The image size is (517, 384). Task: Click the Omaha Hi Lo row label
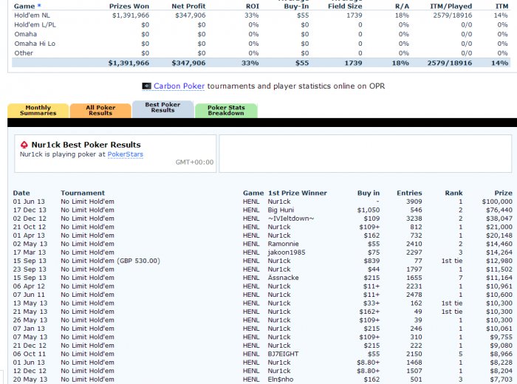(x=35, y=44)
